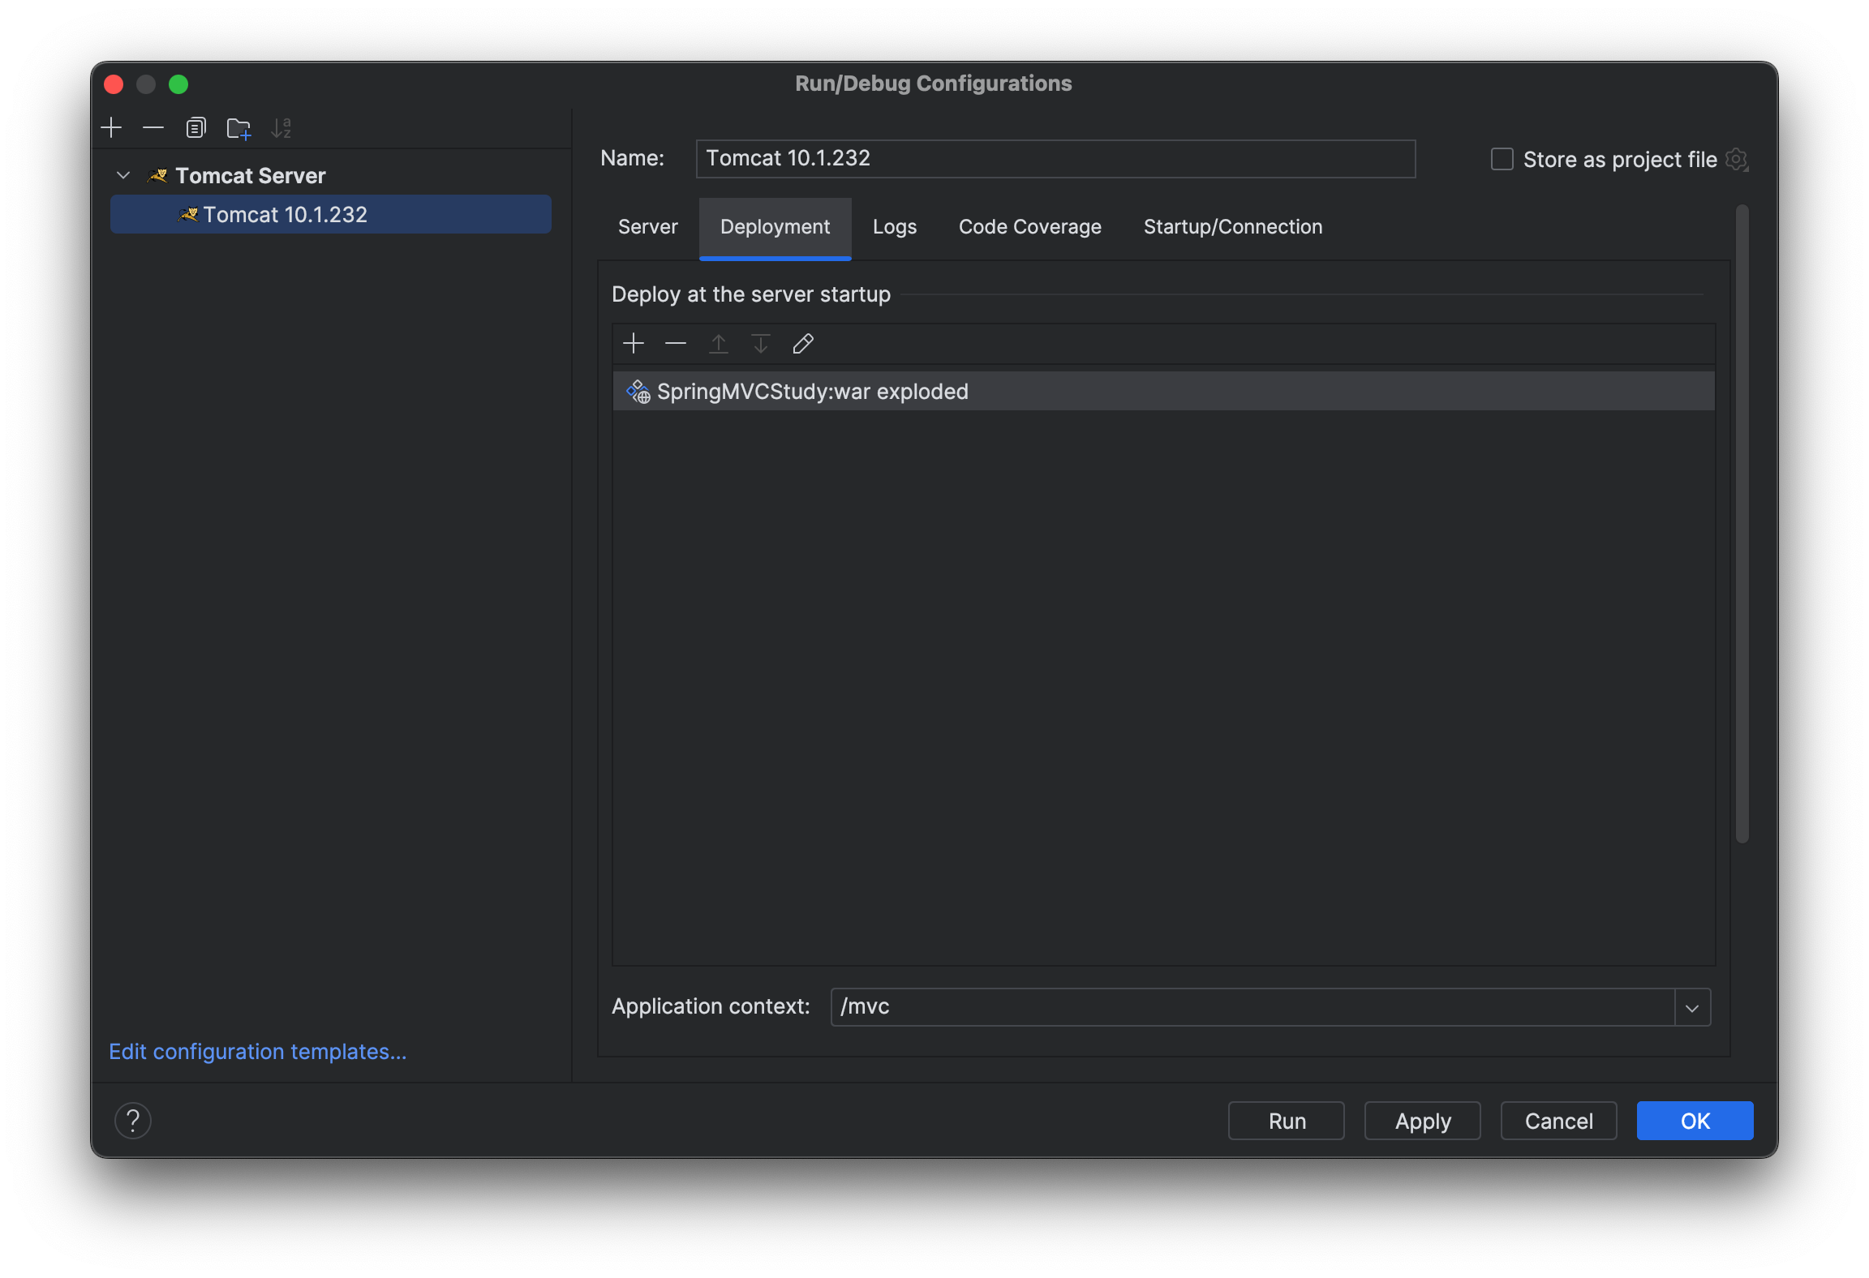Click the edit artifact icon
Viewport: 1869px width, 1278px height.
(x=801, y=342)
